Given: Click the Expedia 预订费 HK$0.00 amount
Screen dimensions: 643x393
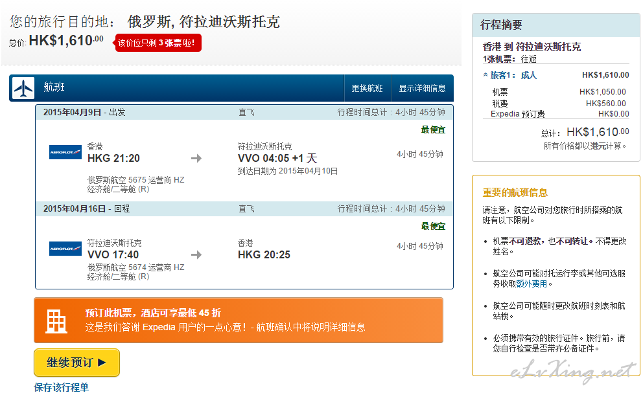Looking at the screenshot, I should click(x=613, y=113).
